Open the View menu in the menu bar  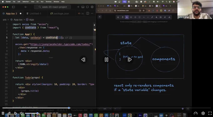click(33, 2)
